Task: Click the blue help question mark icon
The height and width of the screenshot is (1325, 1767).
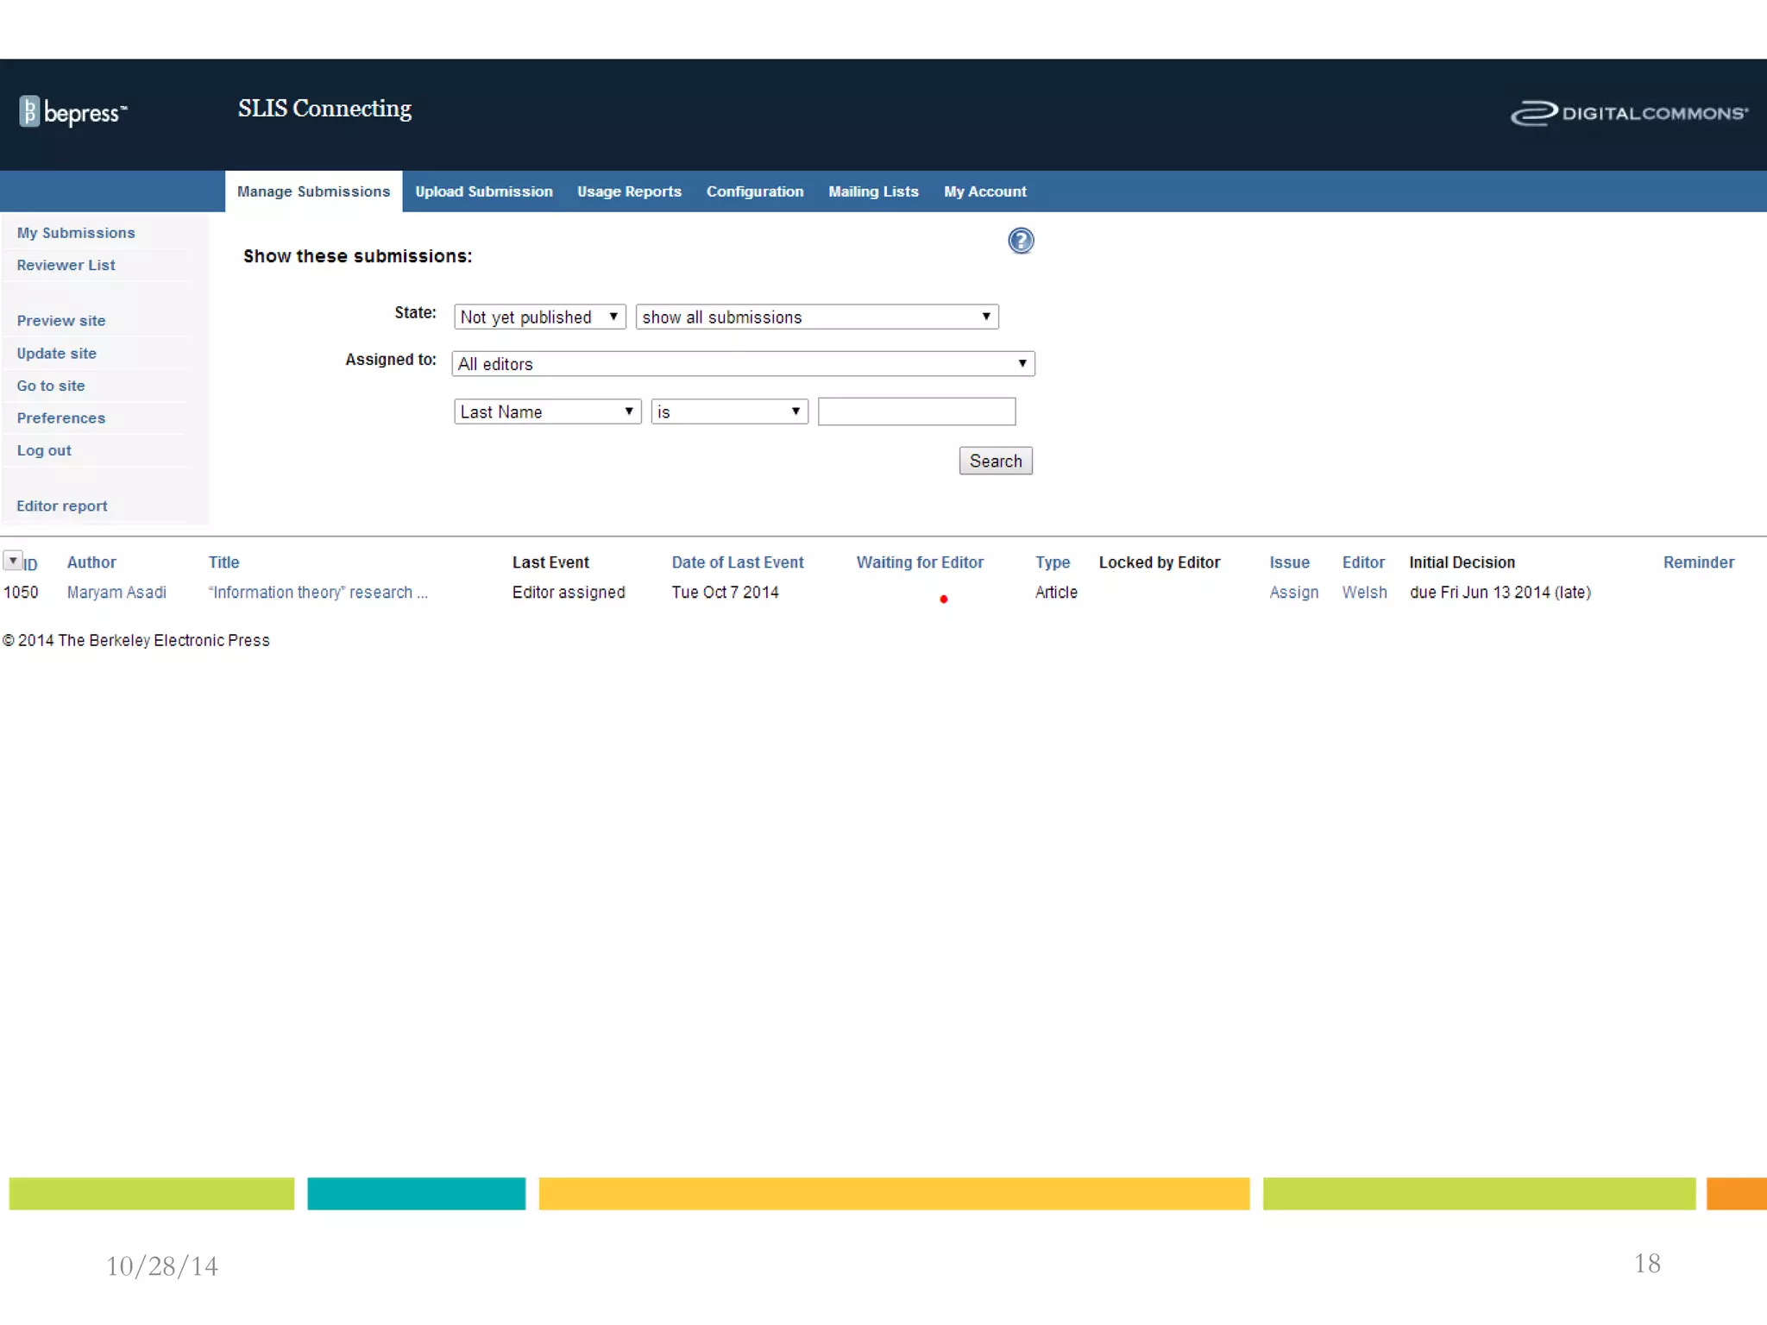Action: coord(1020,241)
